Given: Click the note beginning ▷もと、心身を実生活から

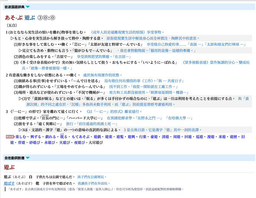Looking at the screenshot, I should 57,38.
